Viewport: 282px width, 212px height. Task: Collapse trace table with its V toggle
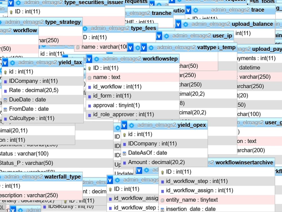click(188, 10)
